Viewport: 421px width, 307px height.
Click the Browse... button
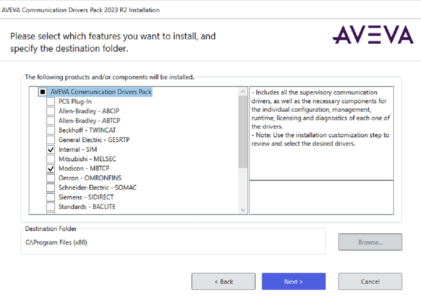[370, 242]
